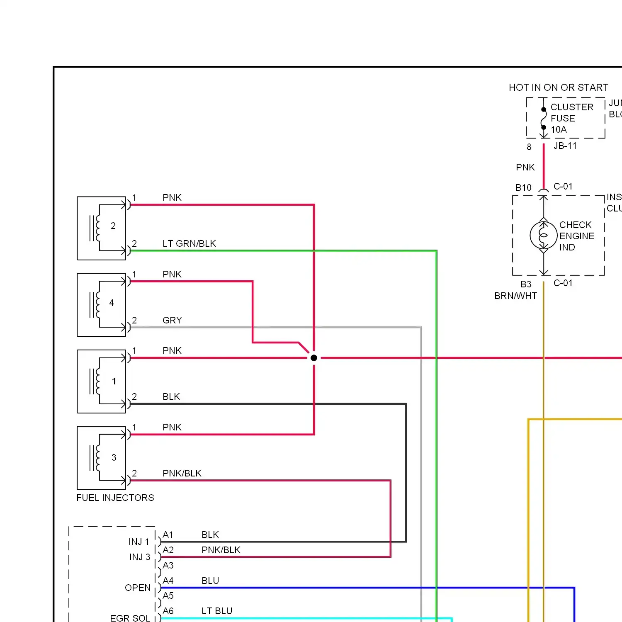Click the 'LT GRN/BLK' wire label
This screenshot has width=622, height=622.
click(x=189, y=243)
